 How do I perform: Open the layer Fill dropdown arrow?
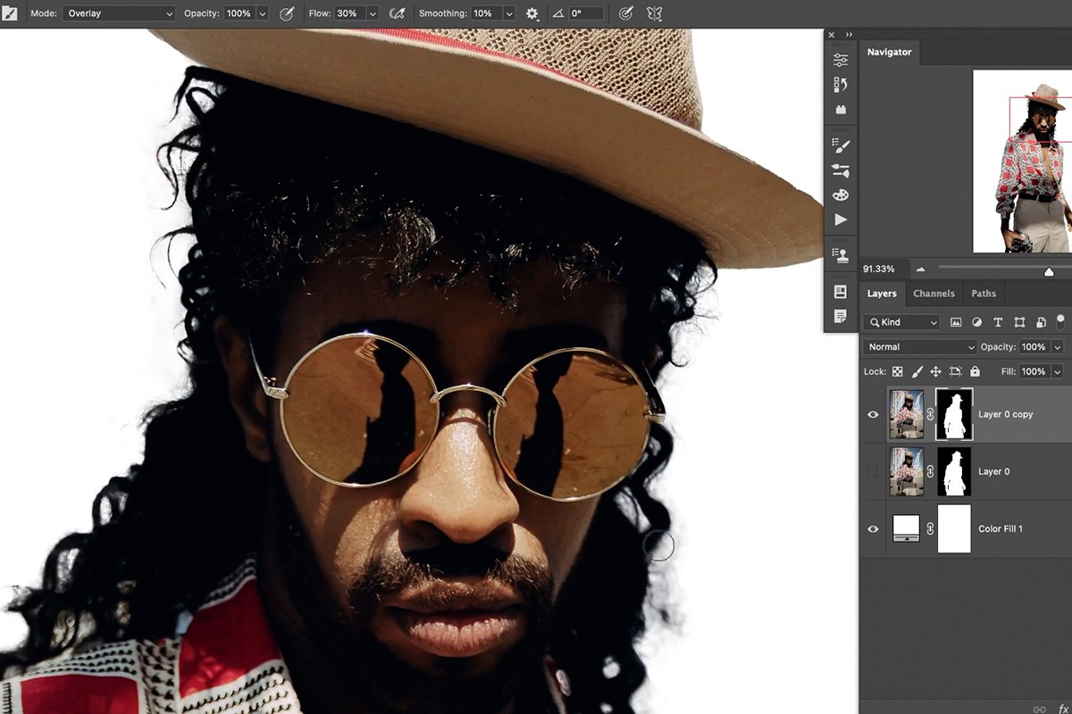click(x=1058, y=371)
